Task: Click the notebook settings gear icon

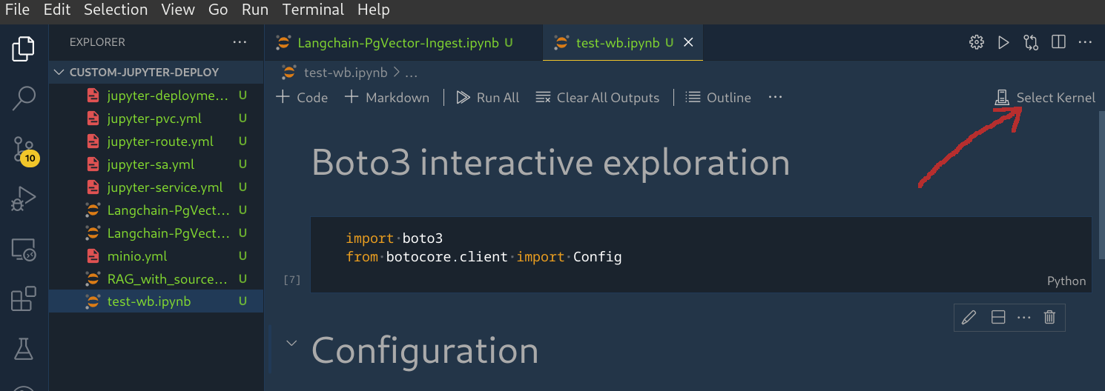Action: point(977,42)
